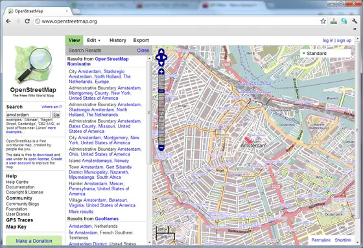Open the GeoNames link
Image resolution: width=363 pixels, height=248 pixels.
pyautogui.click(x=106, y=219)
